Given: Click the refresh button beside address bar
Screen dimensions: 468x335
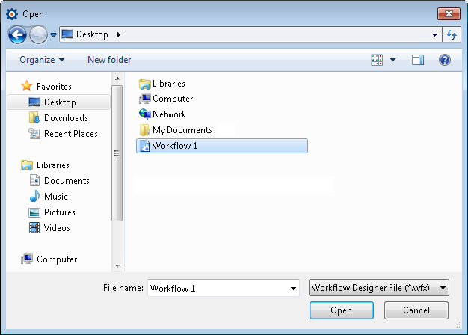Looking at the screenshot, I should [452, 34].
